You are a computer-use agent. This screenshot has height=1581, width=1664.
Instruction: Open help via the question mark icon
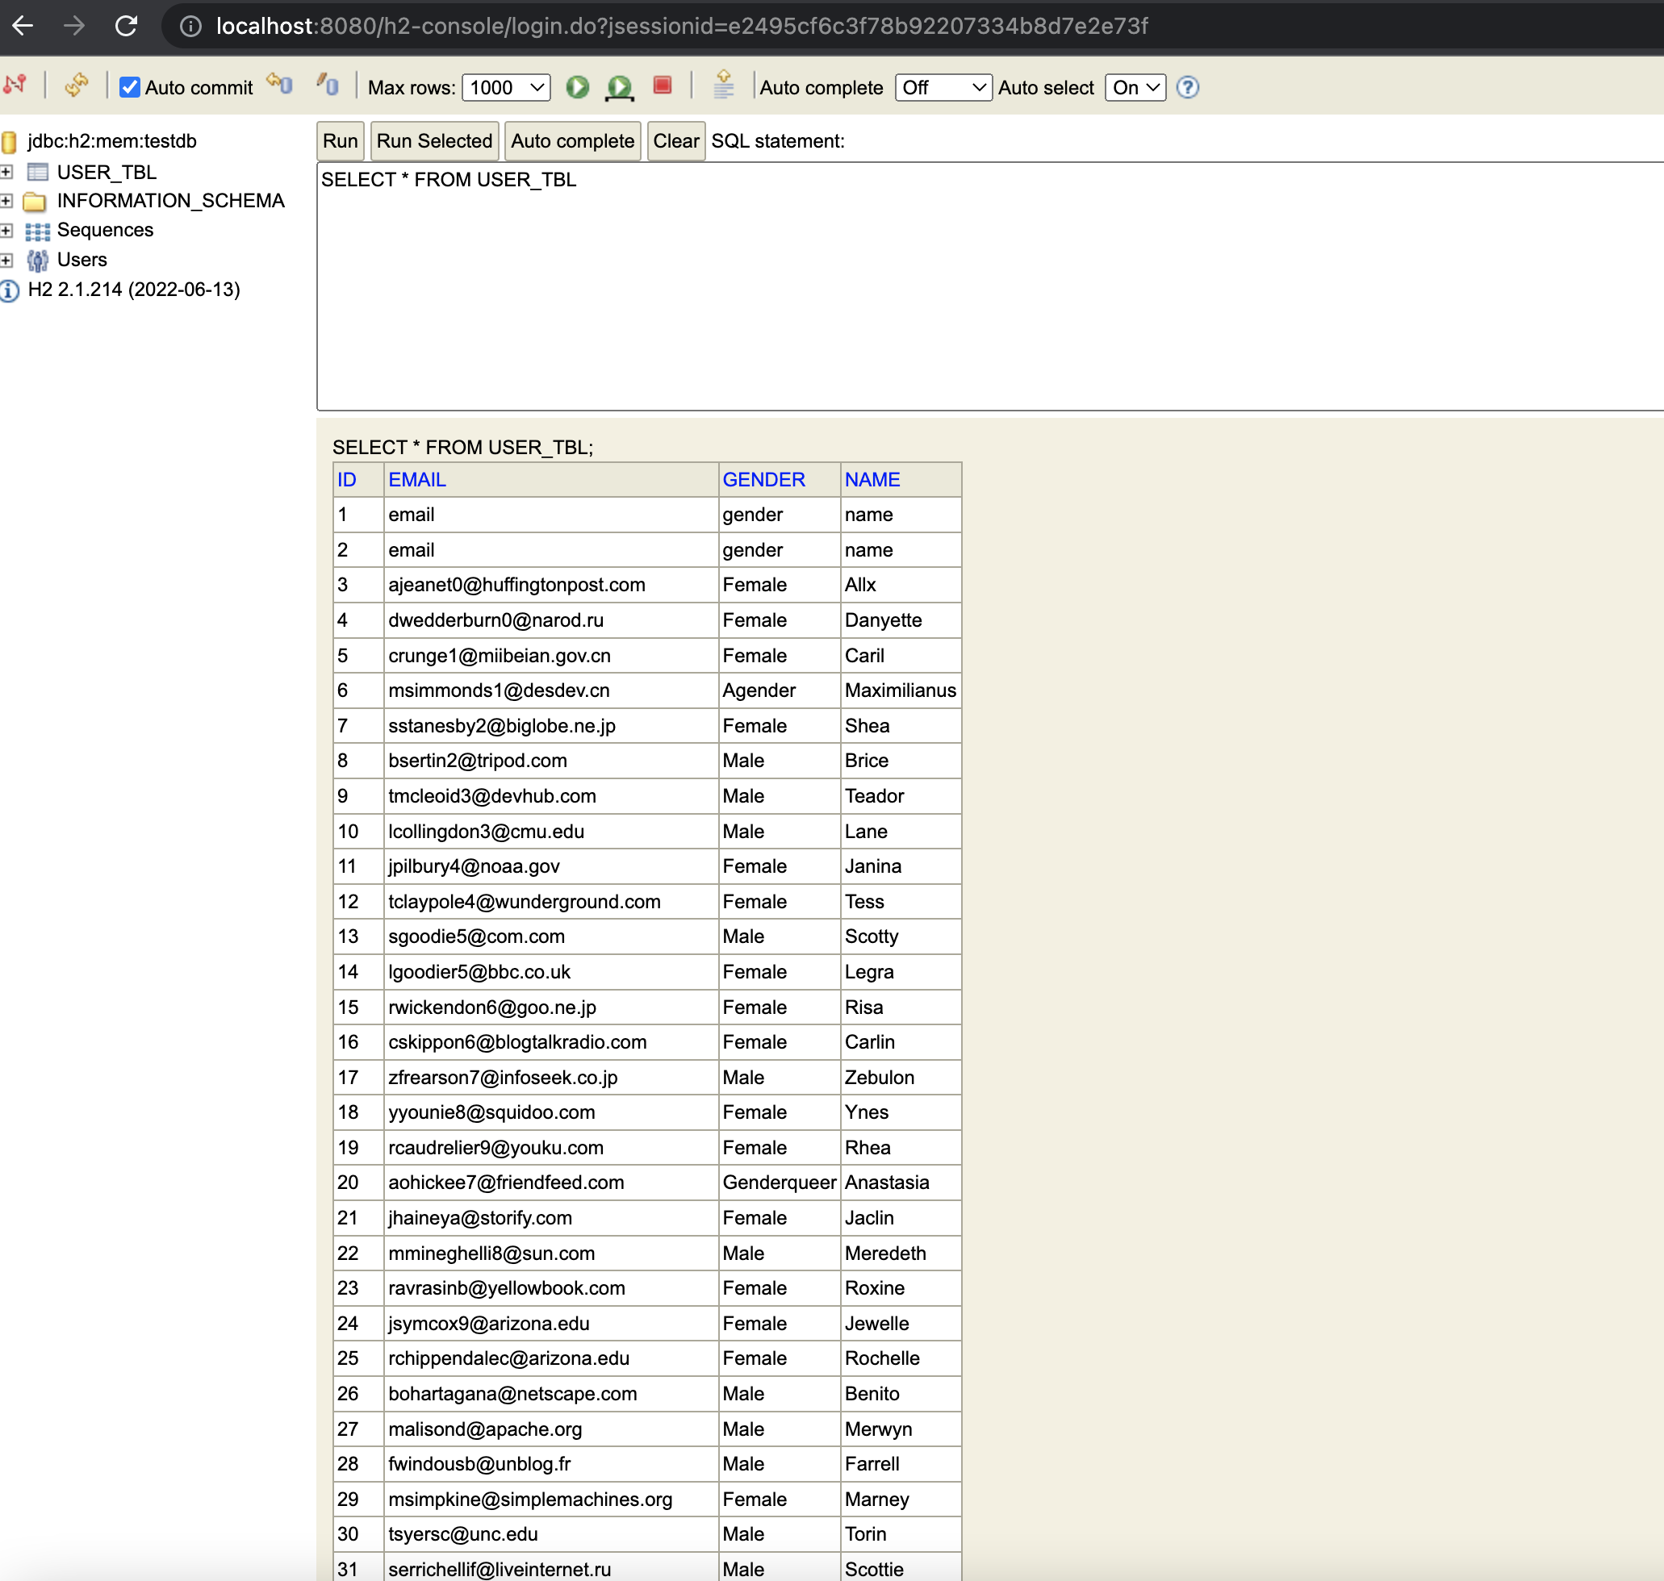tap(1188, 88)
